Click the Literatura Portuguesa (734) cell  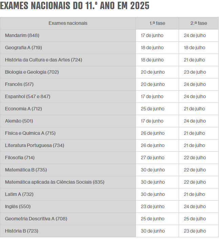coord(35,145)
